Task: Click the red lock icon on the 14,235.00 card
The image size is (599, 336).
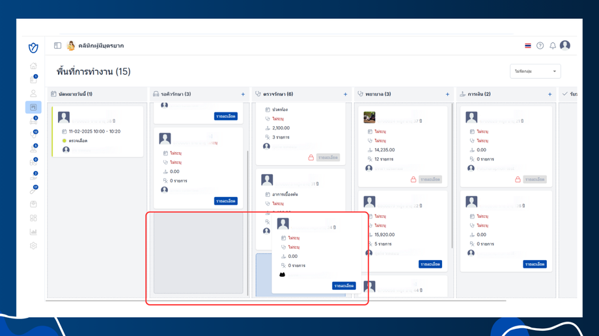Action: coord(413,179)
